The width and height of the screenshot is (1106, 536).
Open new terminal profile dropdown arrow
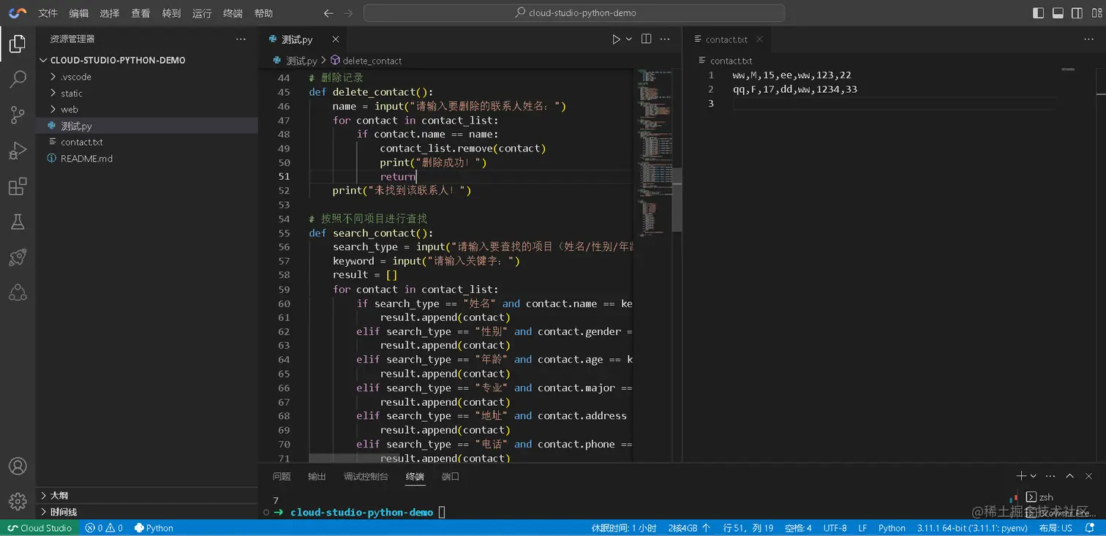click(1033, 476)
